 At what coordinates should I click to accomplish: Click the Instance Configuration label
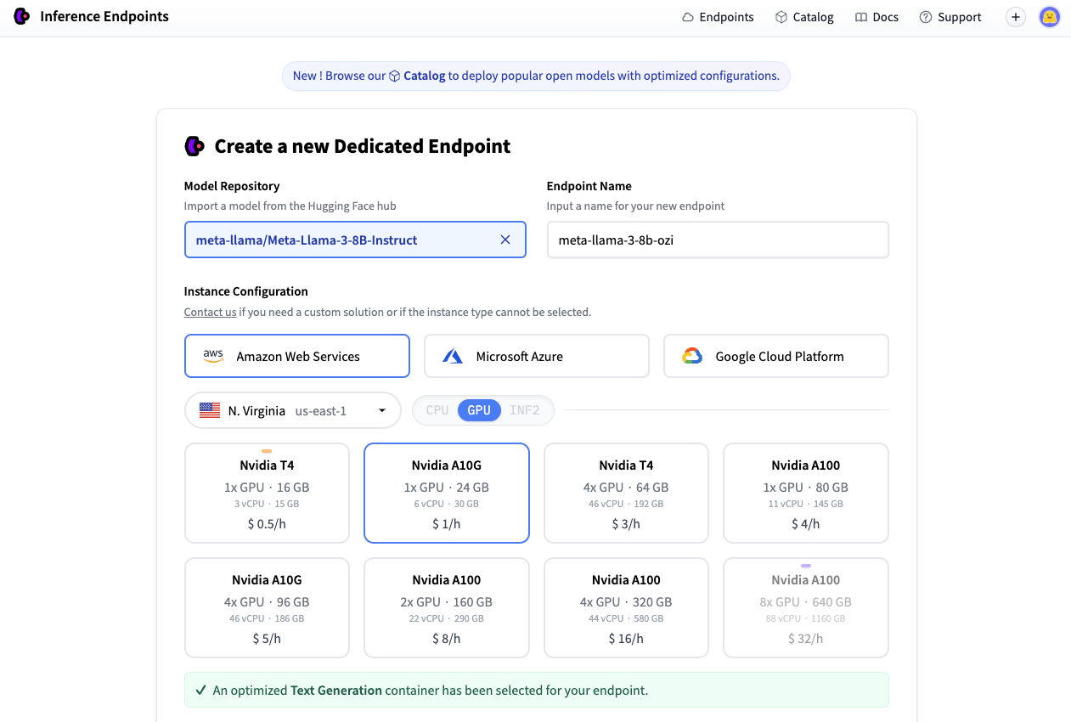click(x=246, y=291)
